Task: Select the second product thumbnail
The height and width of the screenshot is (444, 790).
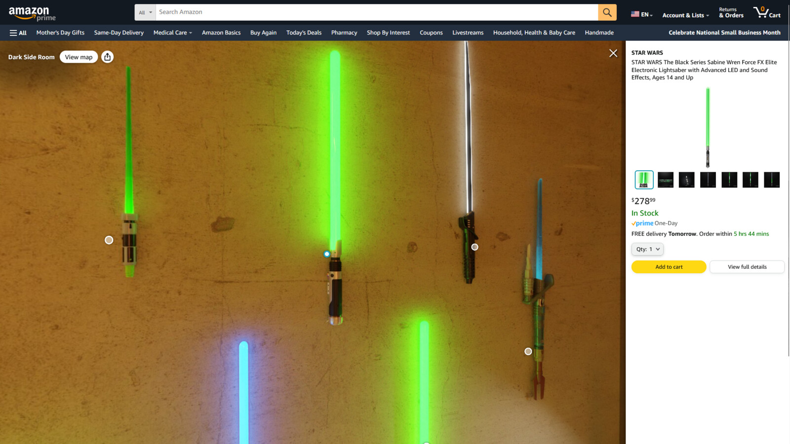Action: (666, 180)
